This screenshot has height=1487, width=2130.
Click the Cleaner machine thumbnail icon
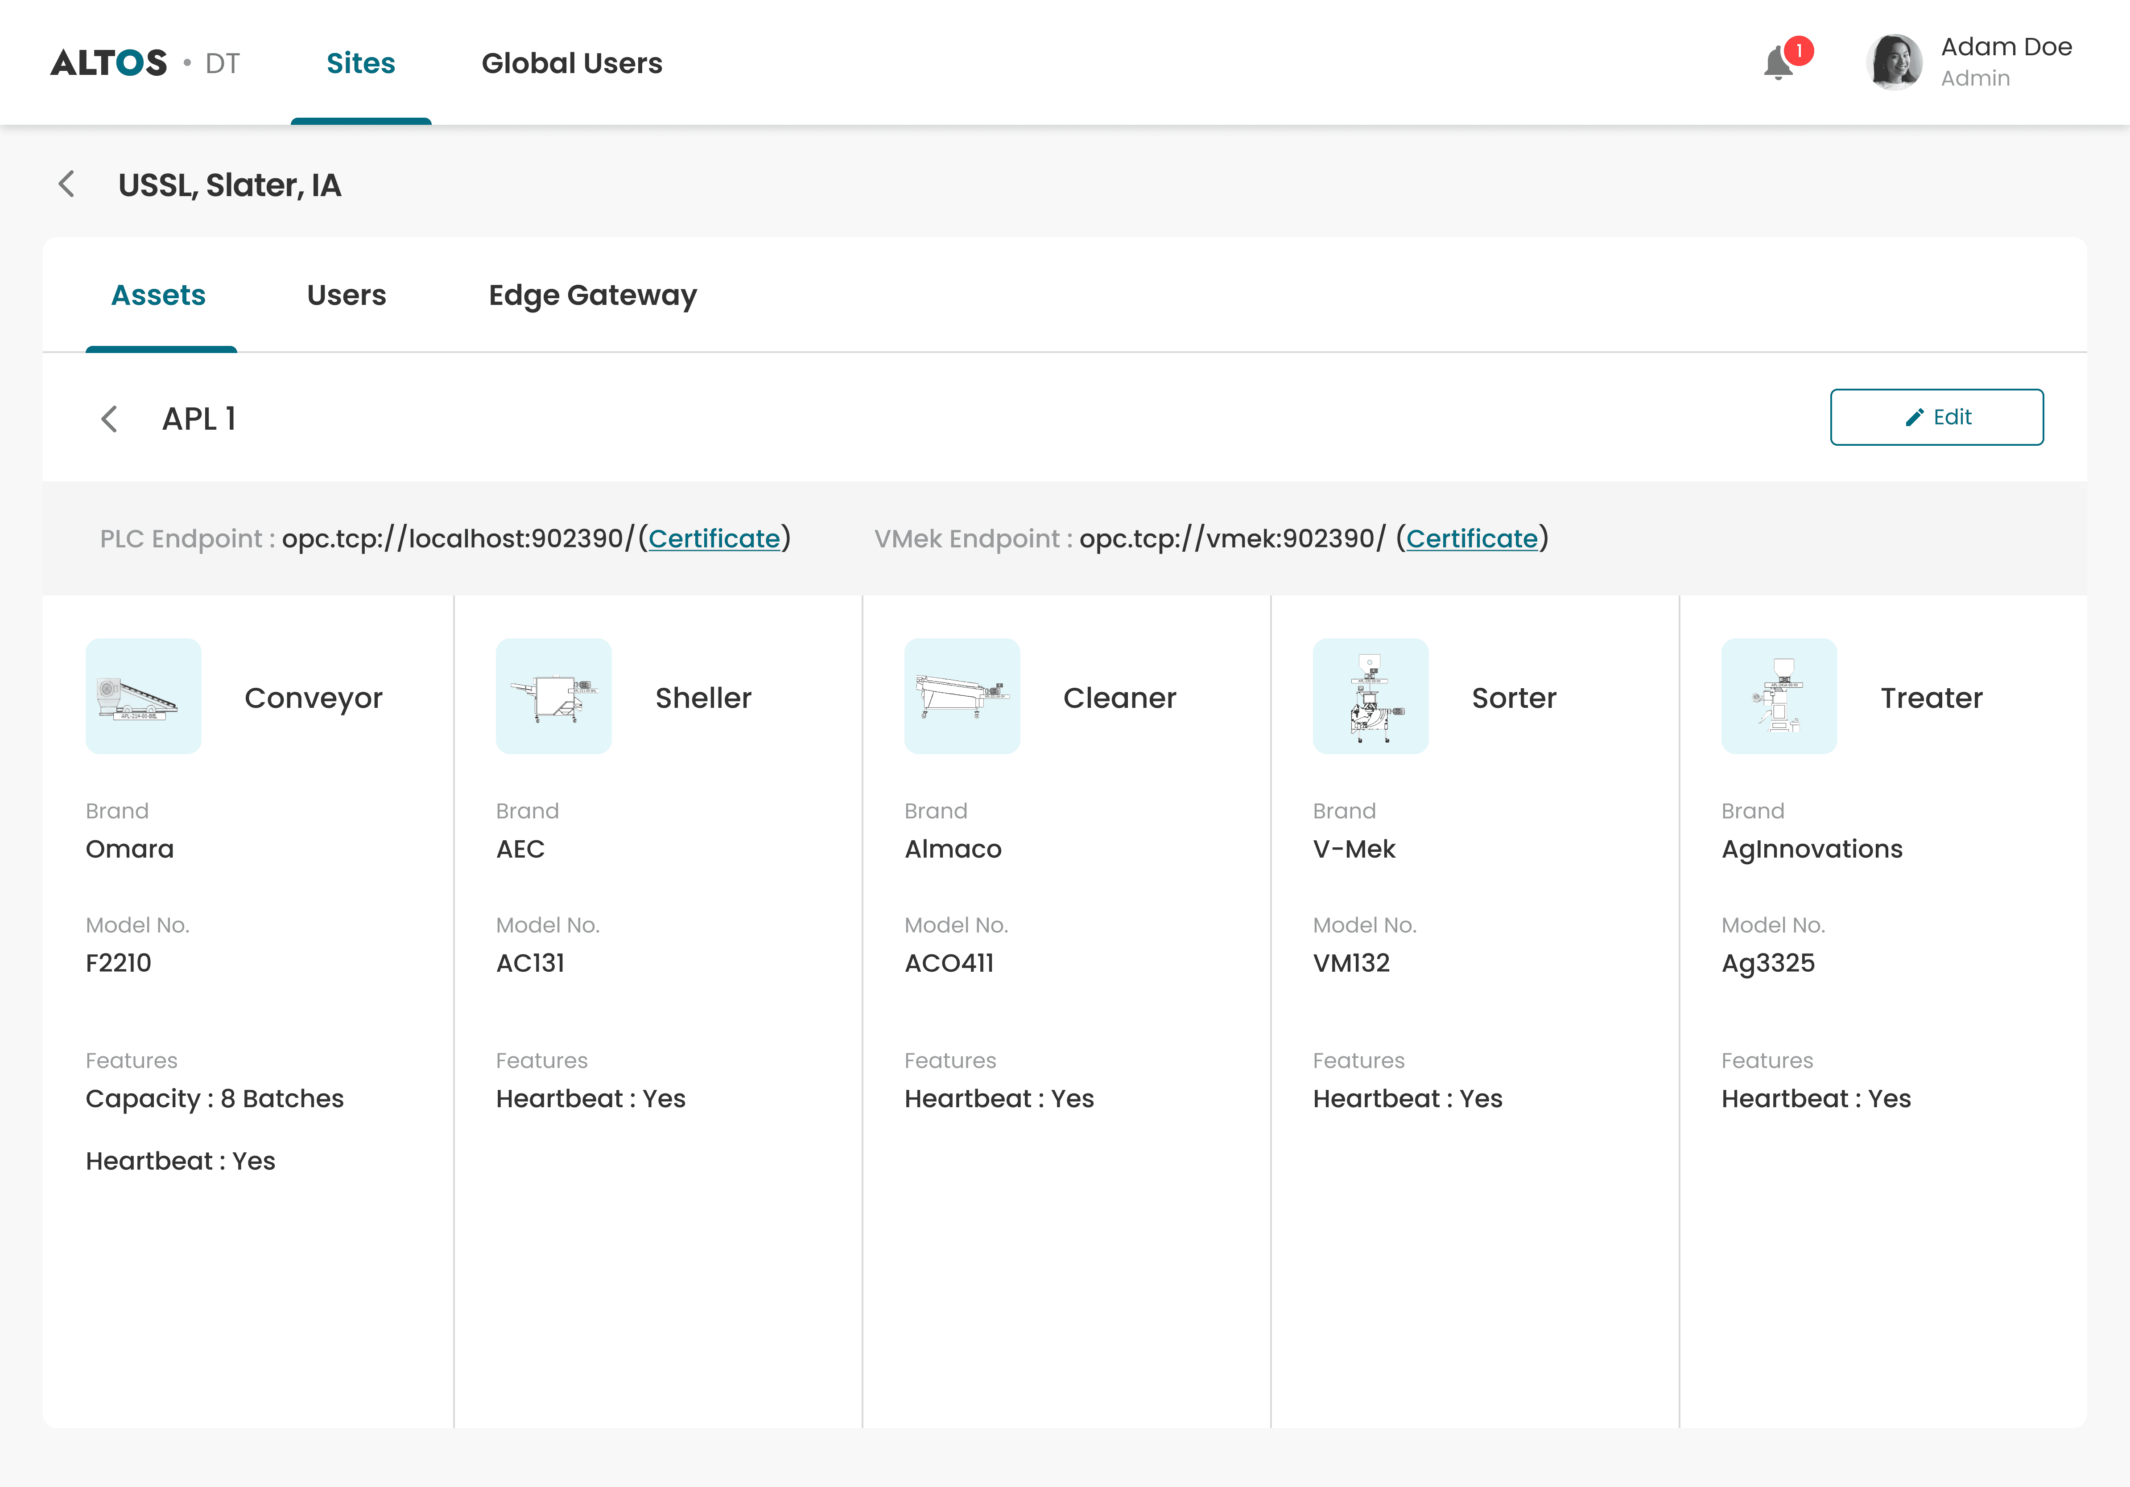(962, 696)
